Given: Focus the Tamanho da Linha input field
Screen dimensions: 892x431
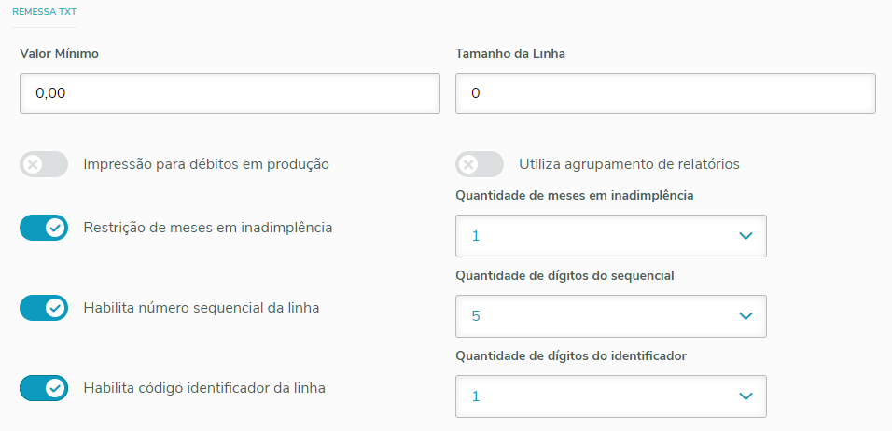Looking at the screenshot, I should point(664,93).
